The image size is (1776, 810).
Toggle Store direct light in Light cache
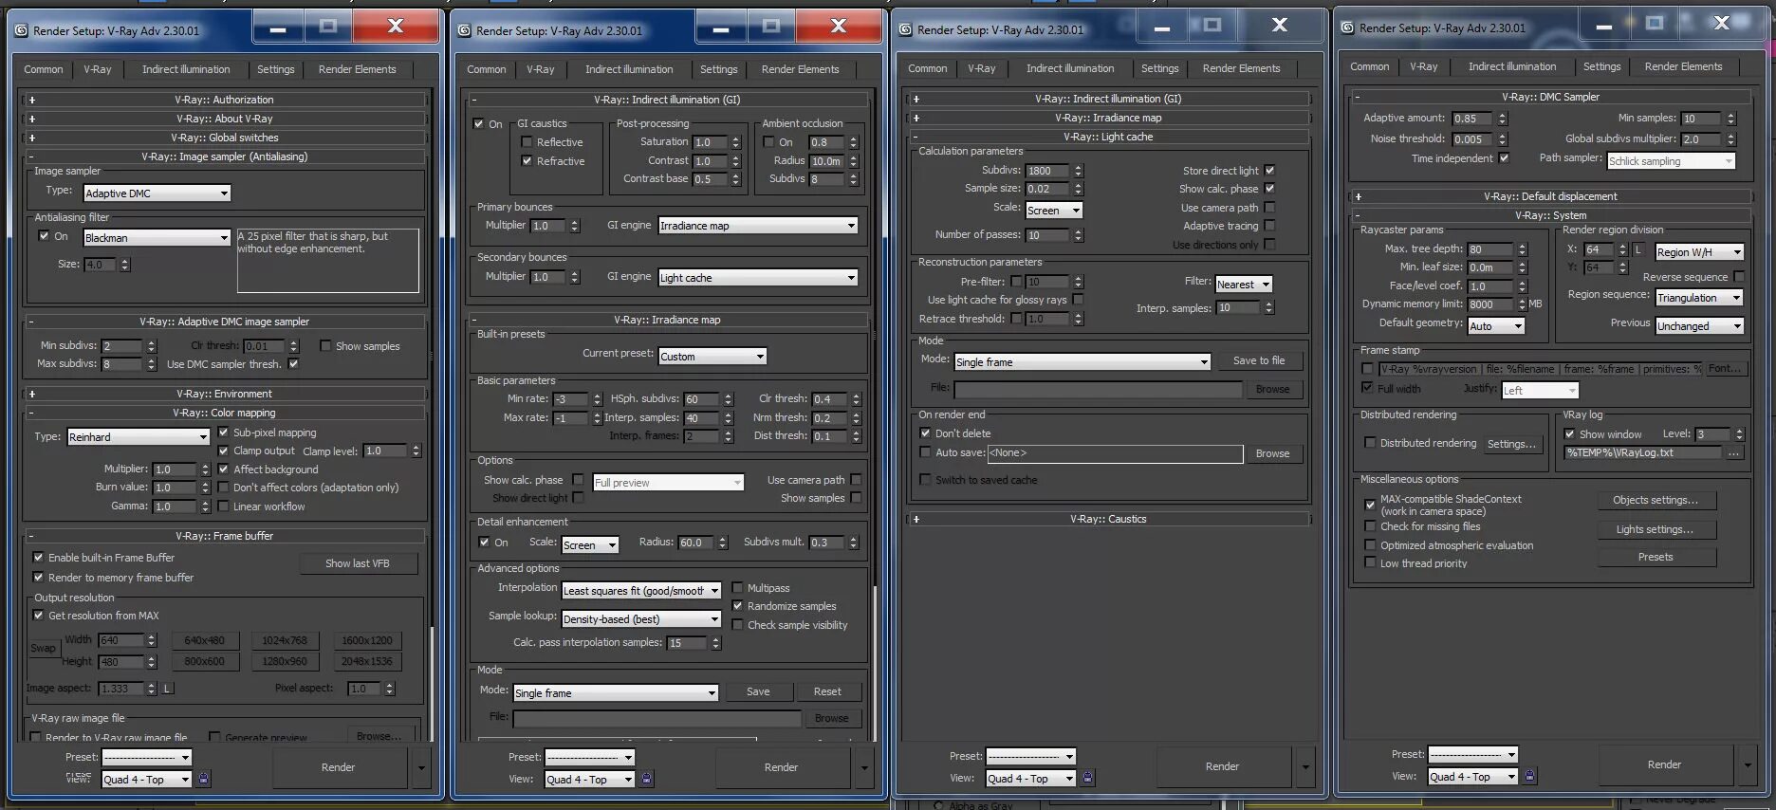pyautogui.click(x=1269, y=171)
